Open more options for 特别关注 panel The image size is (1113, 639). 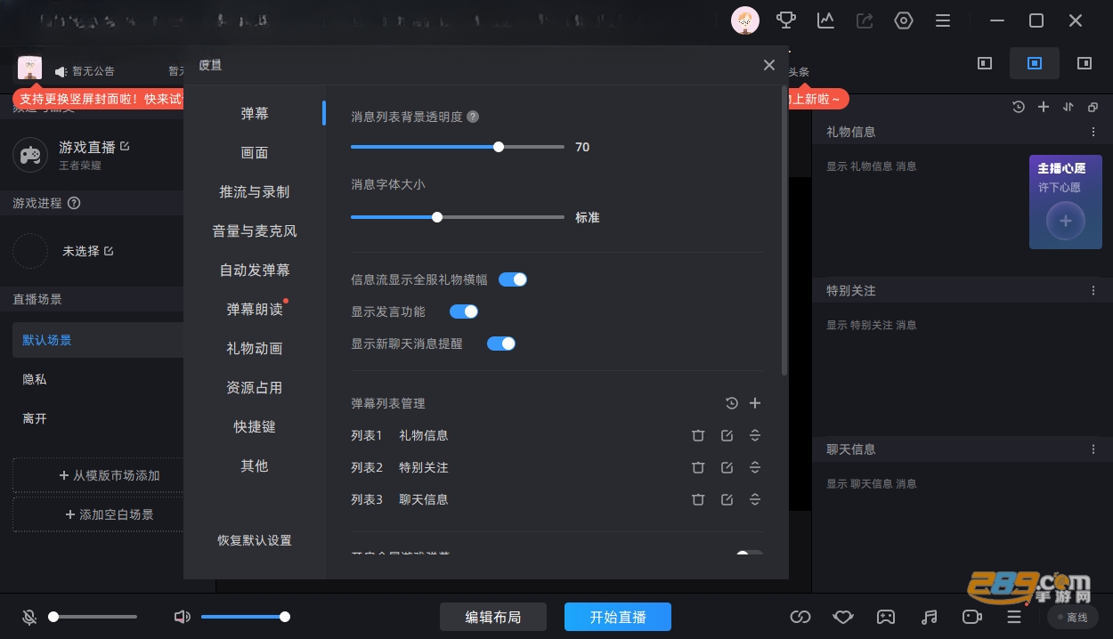coord(1093,291)
